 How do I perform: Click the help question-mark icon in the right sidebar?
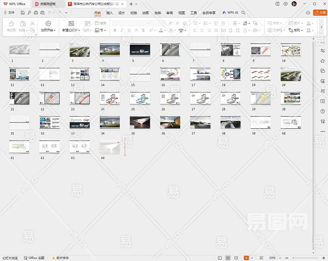(x=322, y=111)
